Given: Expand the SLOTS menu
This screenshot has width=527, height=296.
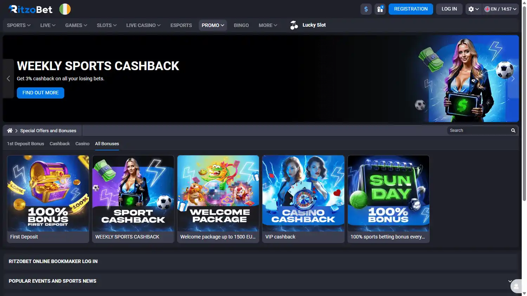Looking at the screenshot, I should click(106, 25).
